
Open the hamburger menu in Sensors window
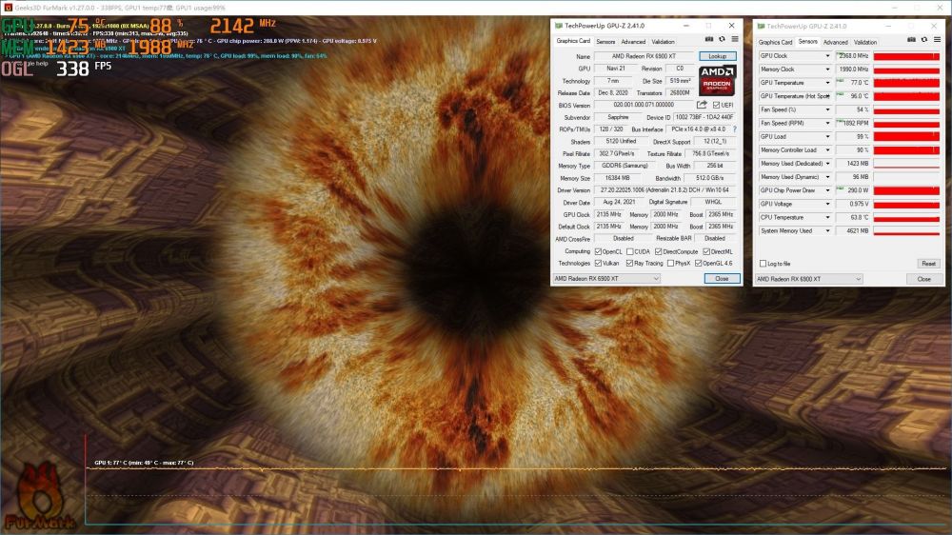pyautogui.click(x=937, y=40)
